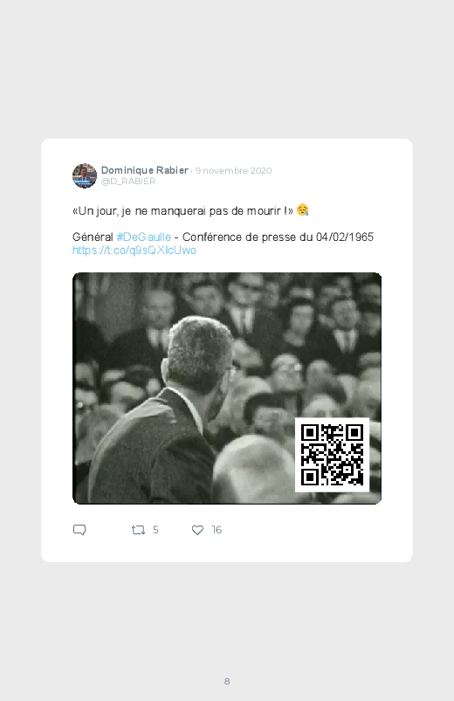Viewport: 454px width, 701px height.
Task: Open the t.co/q9sQXIcUwo link
Action: tap(134, 250)
